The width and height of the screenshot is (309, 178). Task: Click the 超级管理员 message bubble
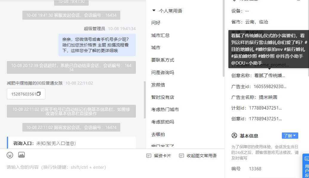97,45
